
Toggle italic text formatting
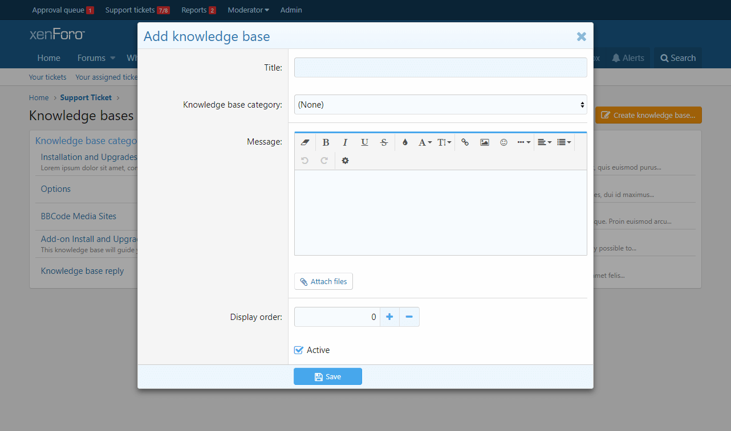[x=345, y=142]
